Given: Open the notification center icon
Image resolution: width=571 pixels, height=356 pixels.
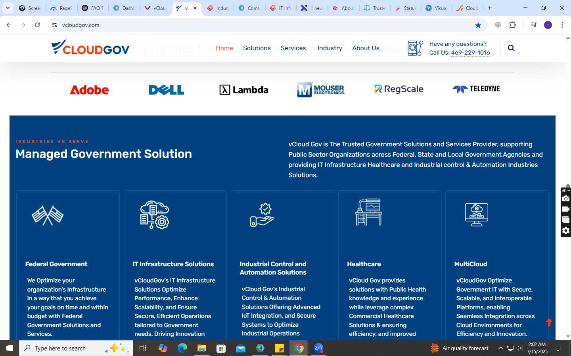Looking at the screenshot, I should click(558, 348).
